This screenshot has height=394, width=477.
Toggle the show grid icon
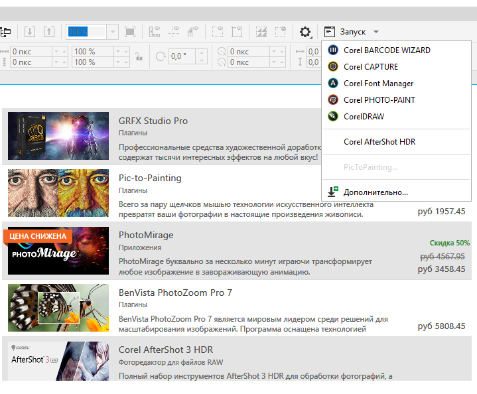coord(174,32)
